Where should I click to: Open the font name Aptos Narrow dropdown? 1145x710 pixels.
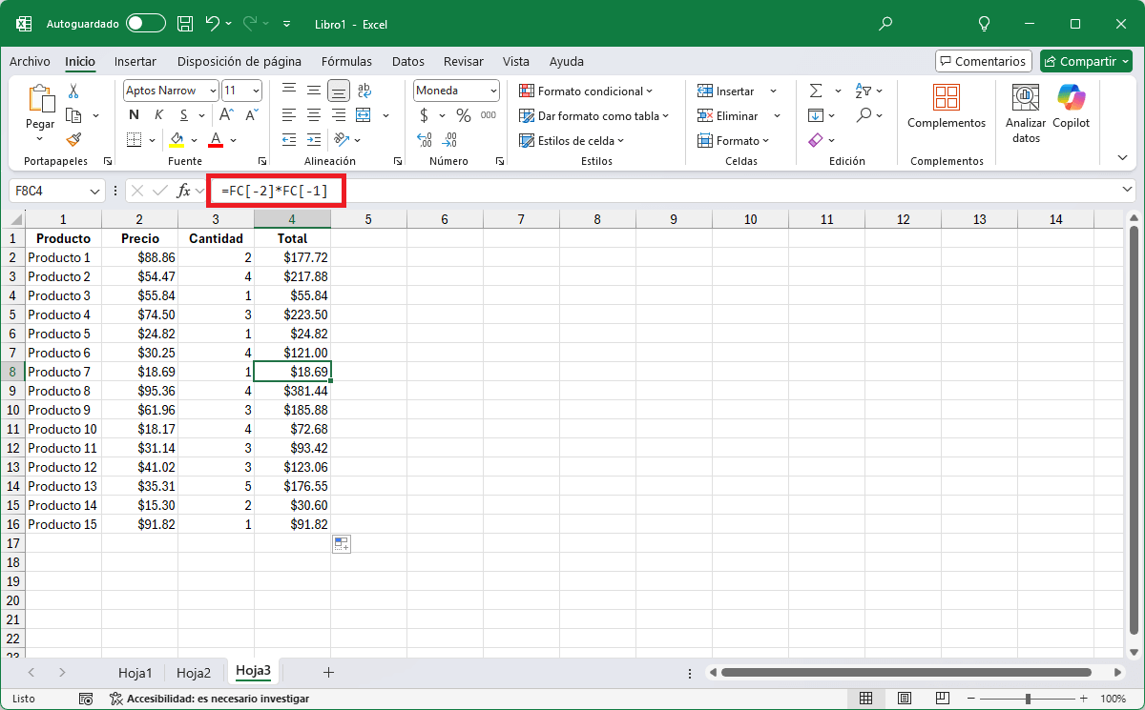pos(211,91)
